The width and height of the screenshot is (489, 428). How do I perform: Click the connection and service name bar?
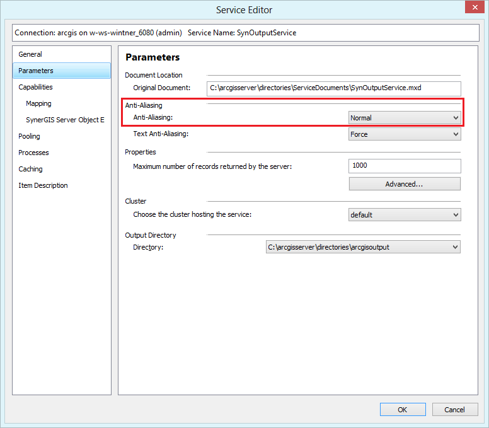244,33
